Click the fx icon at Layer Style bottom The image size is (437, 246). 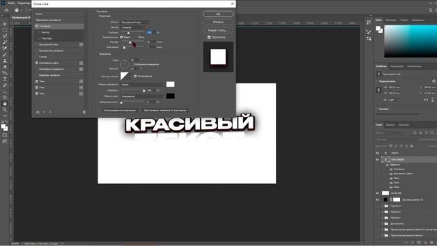click(38, 112)
